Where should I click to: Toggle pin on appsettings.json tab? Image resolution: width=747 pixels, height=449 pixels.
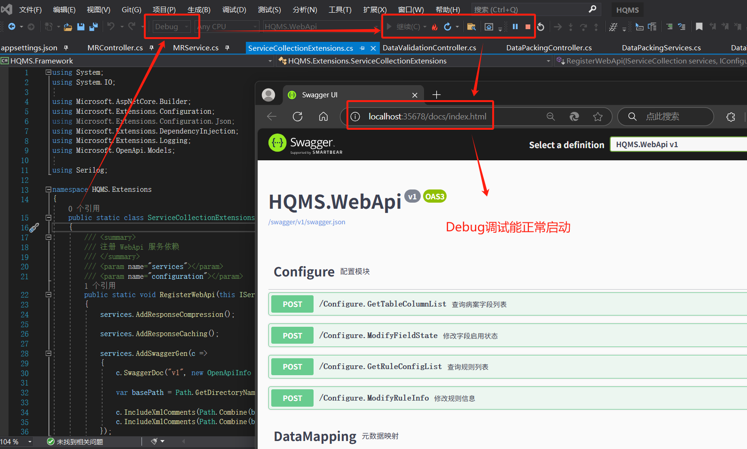click(66, 48)
